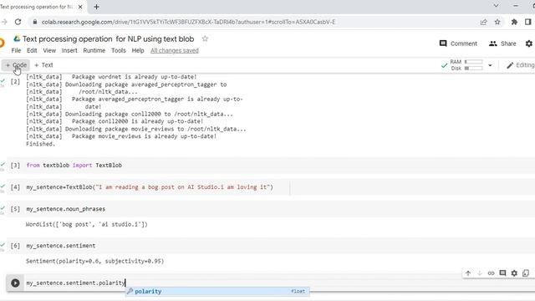Viewport: 535px width, 301px height.
Task: Add a new Text cell
Action: click(x=43, y=65)
